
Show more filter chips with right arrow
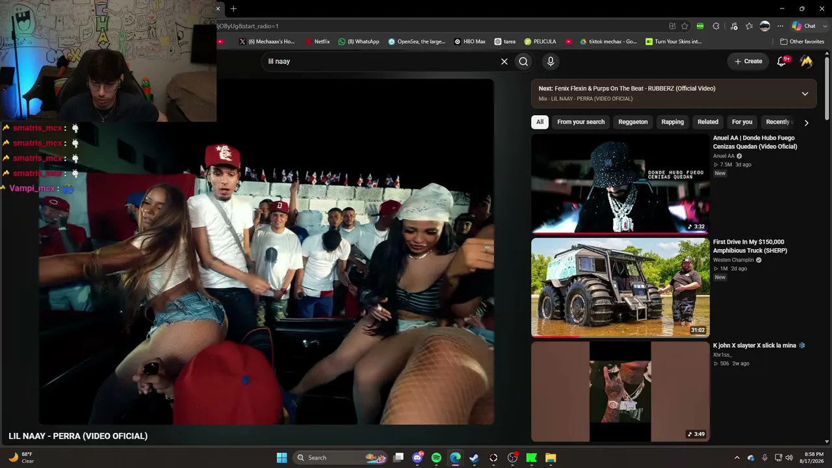[x=806, y=123]
